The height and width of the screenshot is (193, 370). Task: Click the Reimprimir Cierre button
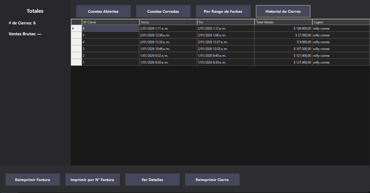click(212, 180)
